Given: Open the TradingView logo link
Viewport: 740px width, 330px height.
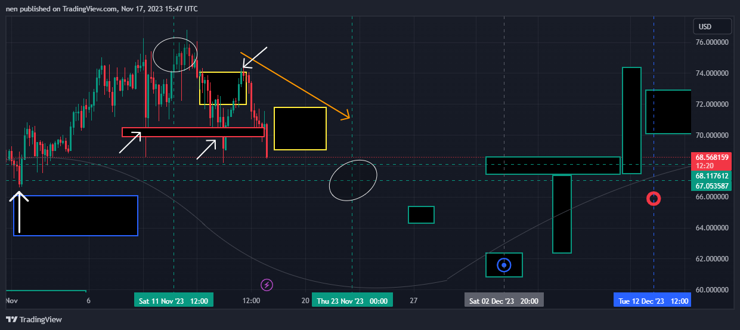Looking at the screenshot, I should (33, 319).
